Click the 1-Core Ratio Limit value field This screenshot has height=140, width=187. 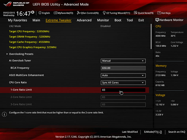(x=123, y=90)
